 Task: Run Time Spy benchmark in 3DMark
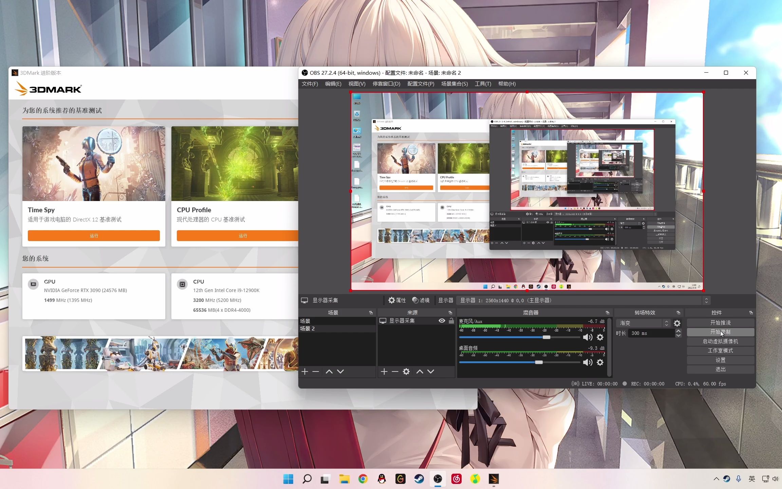click(94, 236)
